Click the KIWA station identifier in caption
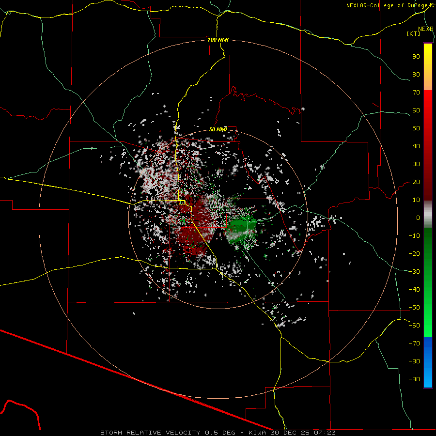This screenshot has height=436, width=436. point(257,433)
